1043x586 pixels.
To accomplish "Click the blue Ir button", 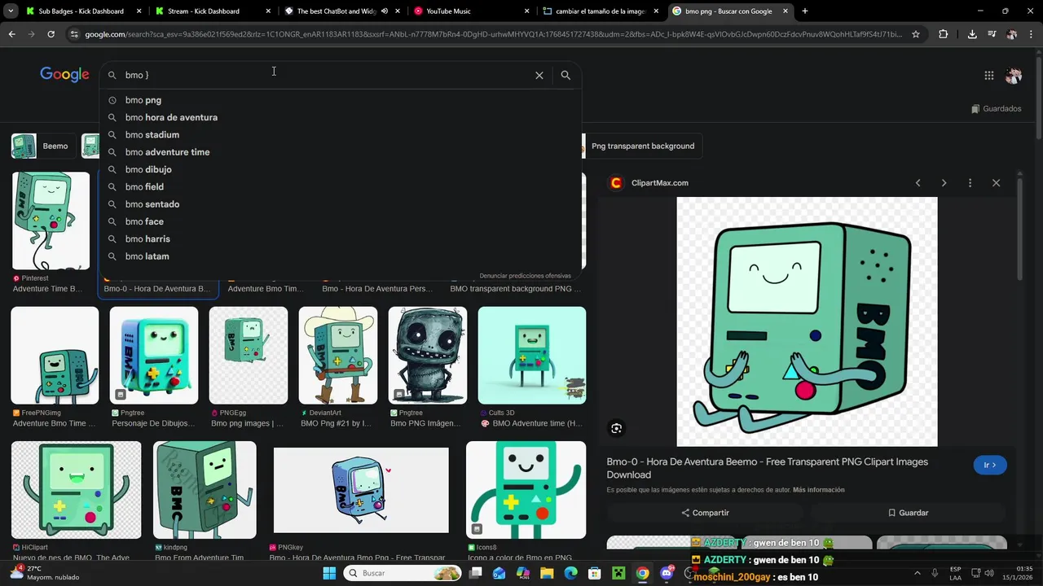I will [990, 465].
